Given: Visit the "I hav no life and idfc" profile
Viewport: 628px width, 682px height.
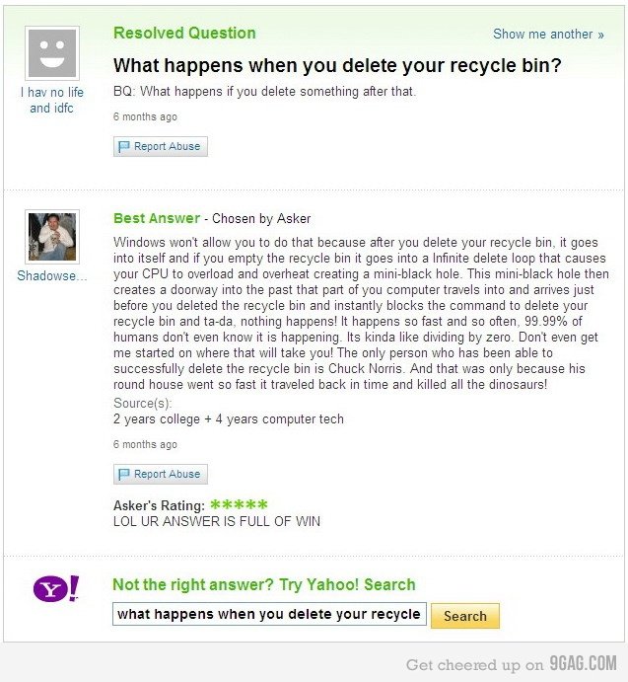Looking at the screenshot, I should click(52, 100).
